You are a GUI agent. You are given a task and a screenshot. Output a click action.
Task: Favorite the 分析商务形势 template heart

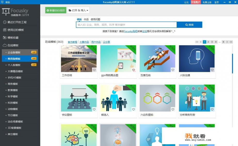[x=212, y=110]
